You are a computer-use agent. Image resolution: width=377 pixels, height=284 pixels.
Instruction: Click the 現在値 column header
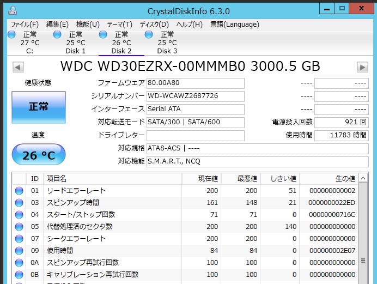point(202,179)
